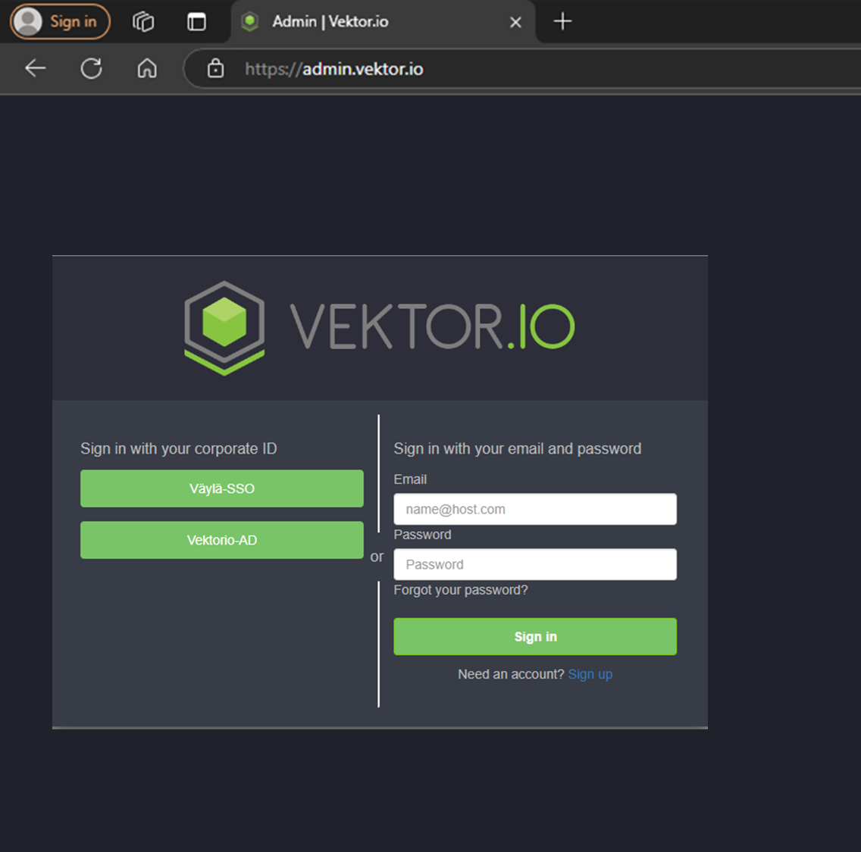Click the Vektor.io cube logo
Viewport: 861px width, 852px height.
coord(224,327)
